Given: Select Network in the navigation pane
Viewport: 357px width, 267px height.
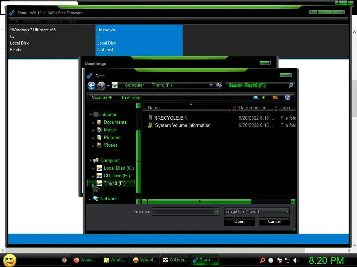Looking at the screenshot, I should click(x=108, y=199).
